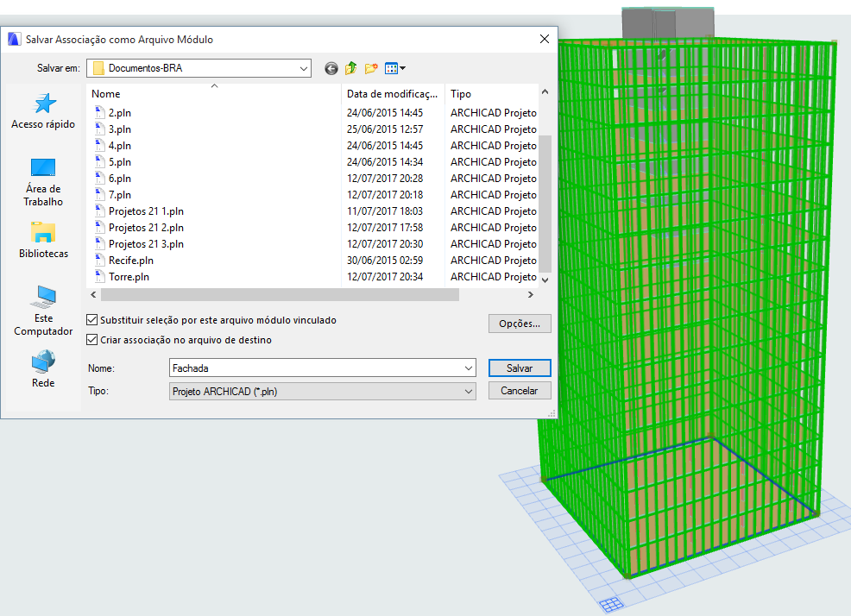Click the vertical scrollbar thumb of file list

545,204
